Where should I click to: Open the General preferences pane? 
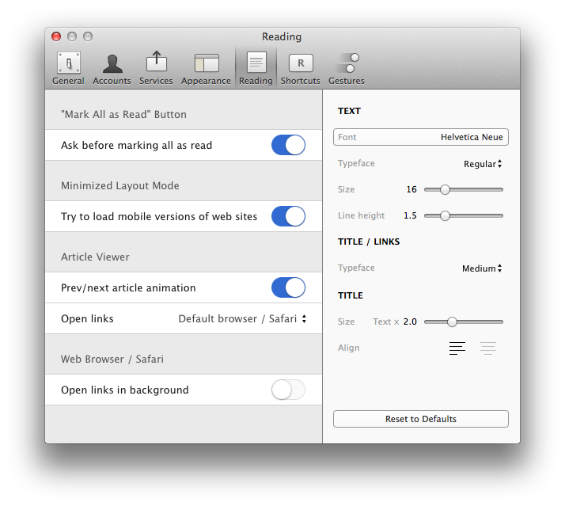68,68
